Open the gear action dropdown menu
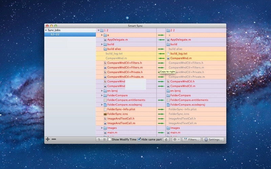Image resolution: width=271 pixels, height=169 pixels. coord(176,140)
